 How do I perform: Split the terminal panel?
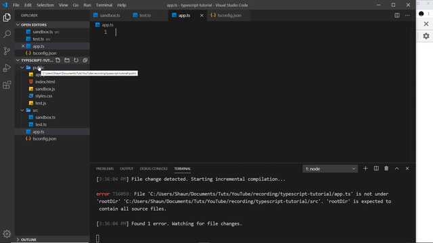(x=376, y=168)
